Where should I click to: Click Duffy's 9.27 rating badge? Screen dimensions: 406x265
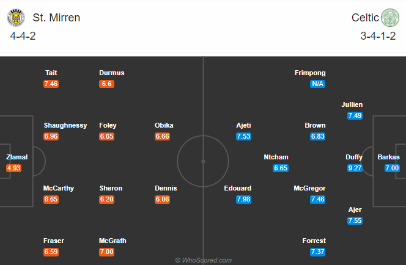tap(355, 168)
